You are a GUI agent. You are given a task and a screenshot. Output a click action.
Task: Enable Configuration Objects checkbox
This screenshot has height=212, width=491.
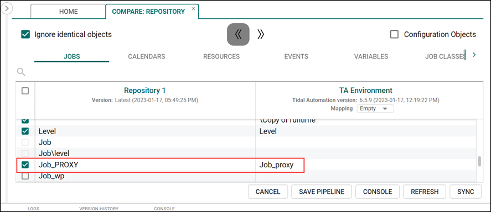[x=394, y=34]
